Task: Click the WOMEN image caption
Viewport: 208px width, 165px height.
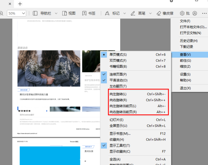Action: coord(24,111)
